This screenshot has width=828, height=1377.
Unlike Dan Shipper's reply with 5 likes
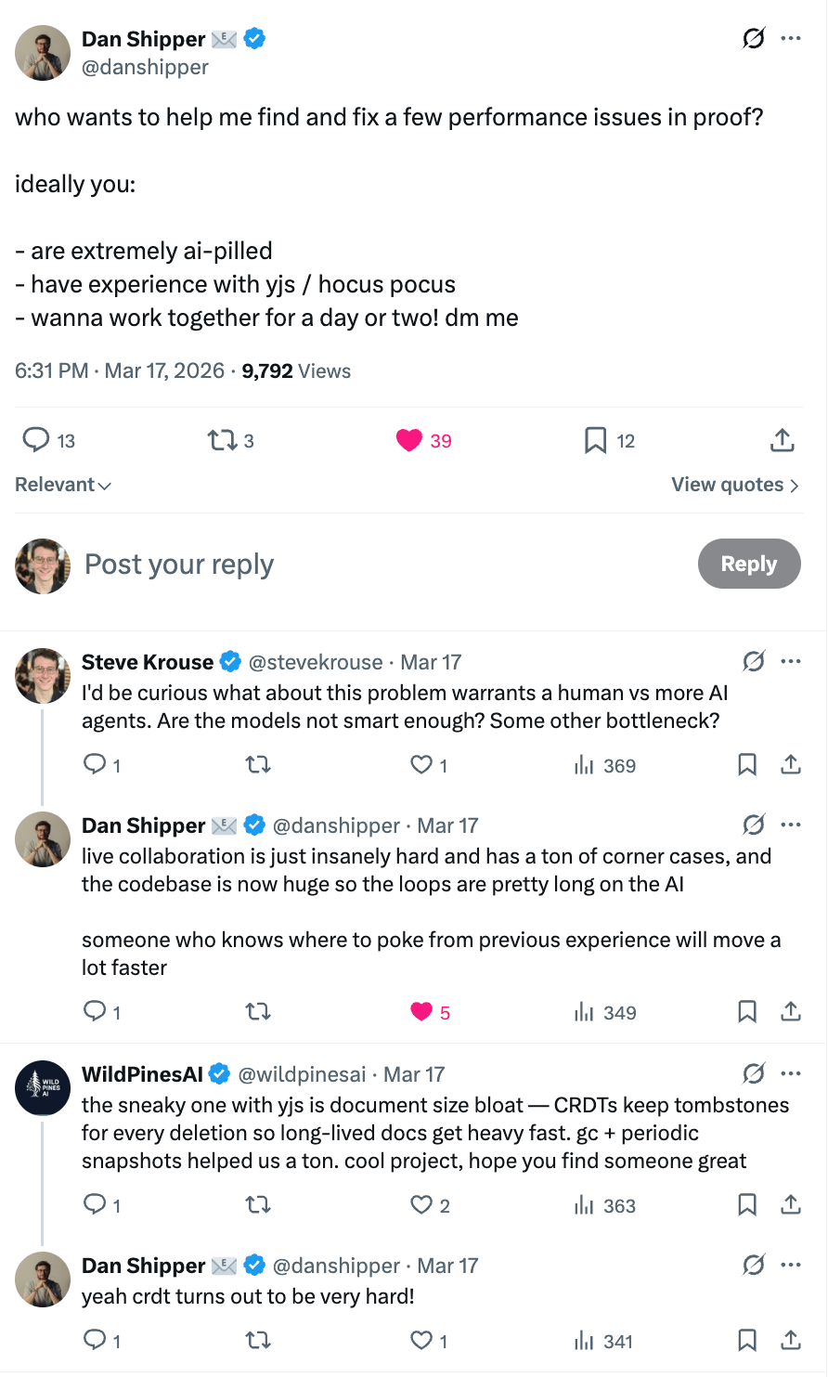click(422, 1012)
